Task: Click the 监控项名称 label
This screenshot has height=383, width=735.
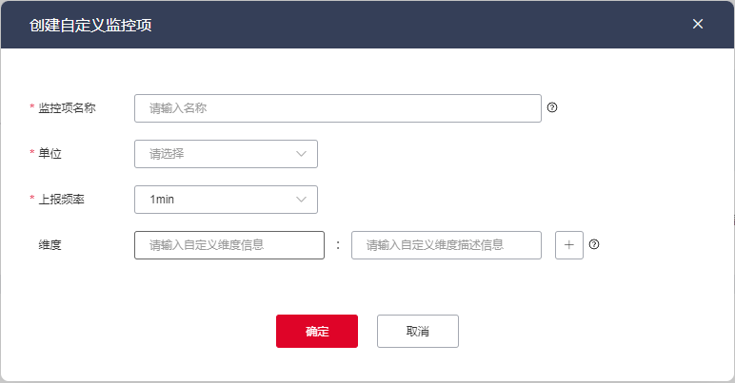Action: click(67, 108)
